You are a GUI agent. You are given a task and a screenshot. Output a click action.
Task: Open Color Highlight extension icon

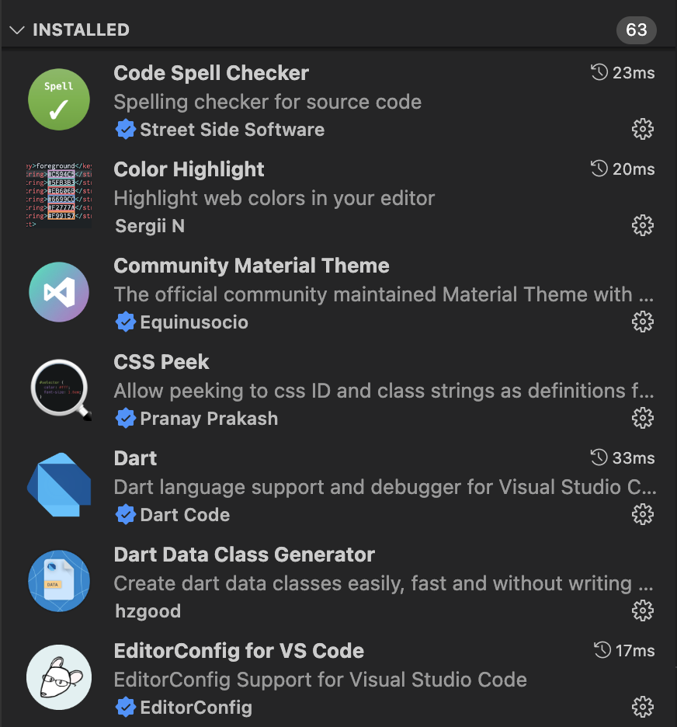59,195
